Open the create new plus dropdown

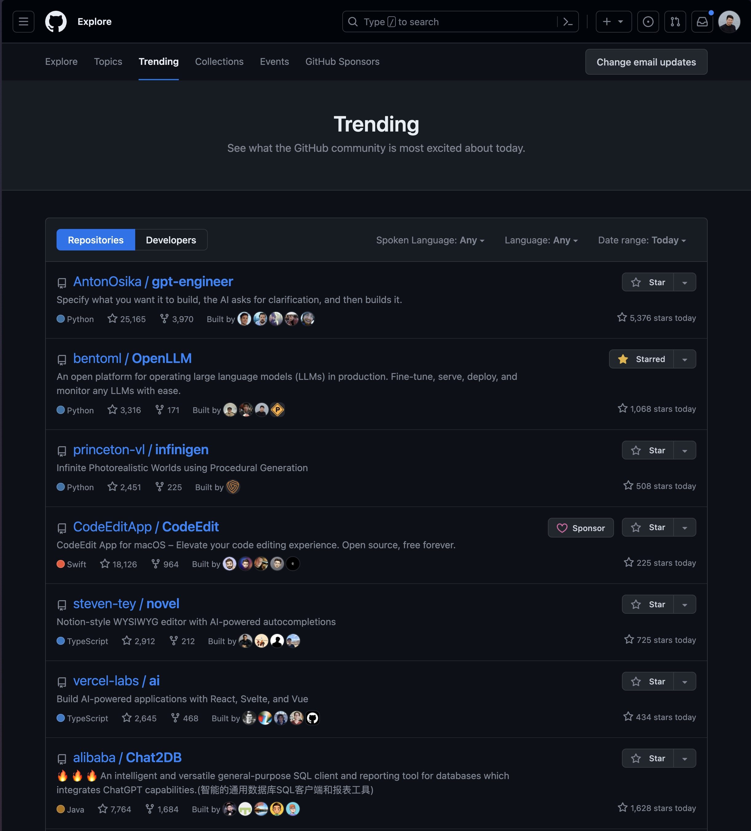pos(613,22)
